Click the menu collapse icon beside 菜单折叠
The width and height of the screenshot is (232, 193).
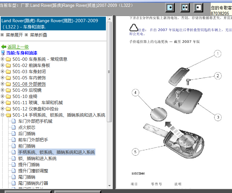(x=26, y=35)
